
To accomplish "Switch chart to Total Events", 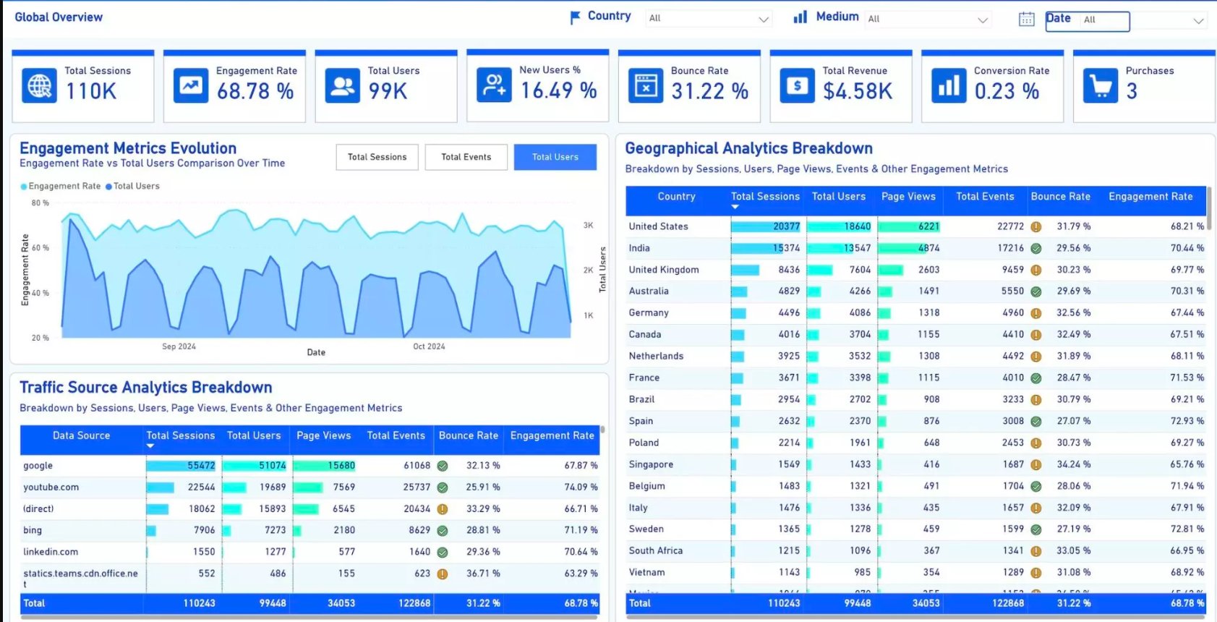I will [466, 157].
